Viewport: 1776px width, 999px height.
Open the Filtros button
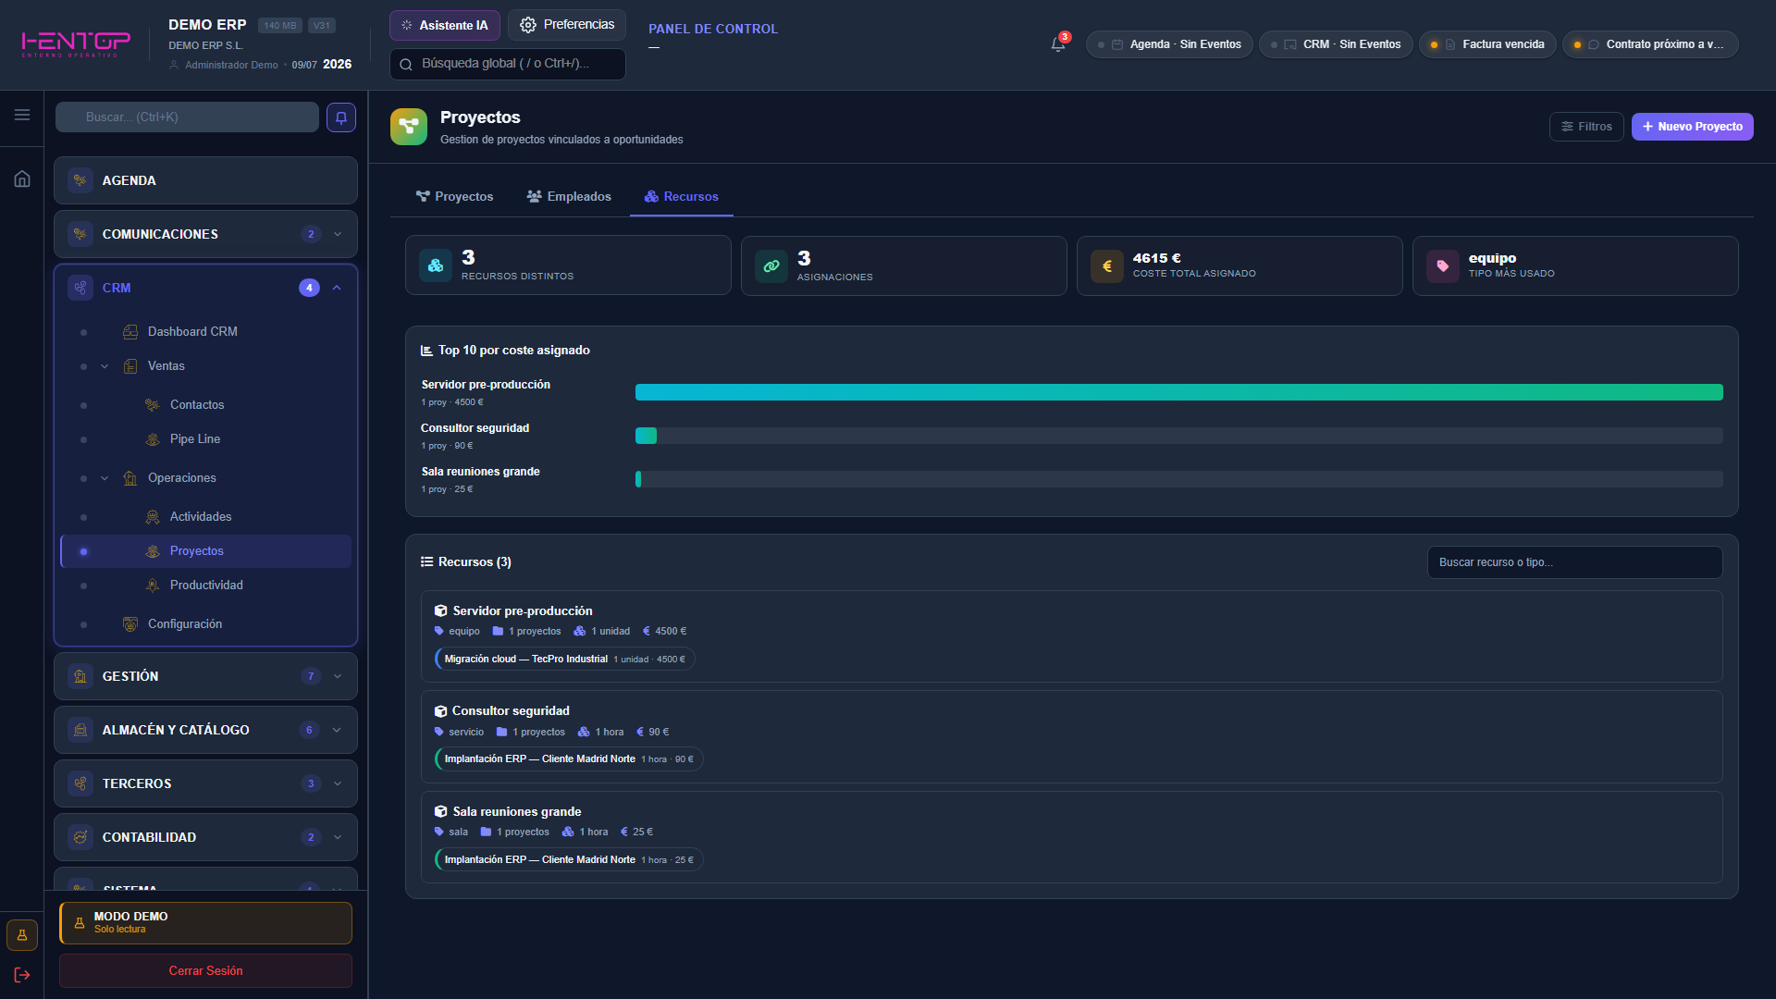coord(1586,127)
